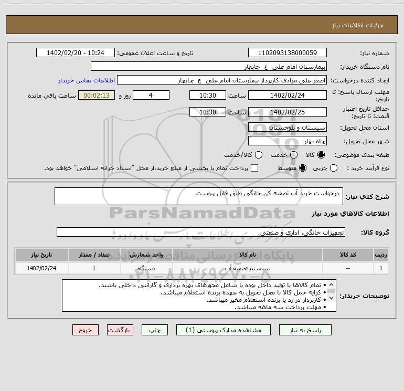Click the announcement date field 1402/02/20 - 10:24
This screenshot has height=391, width=404.
point(75,53)
